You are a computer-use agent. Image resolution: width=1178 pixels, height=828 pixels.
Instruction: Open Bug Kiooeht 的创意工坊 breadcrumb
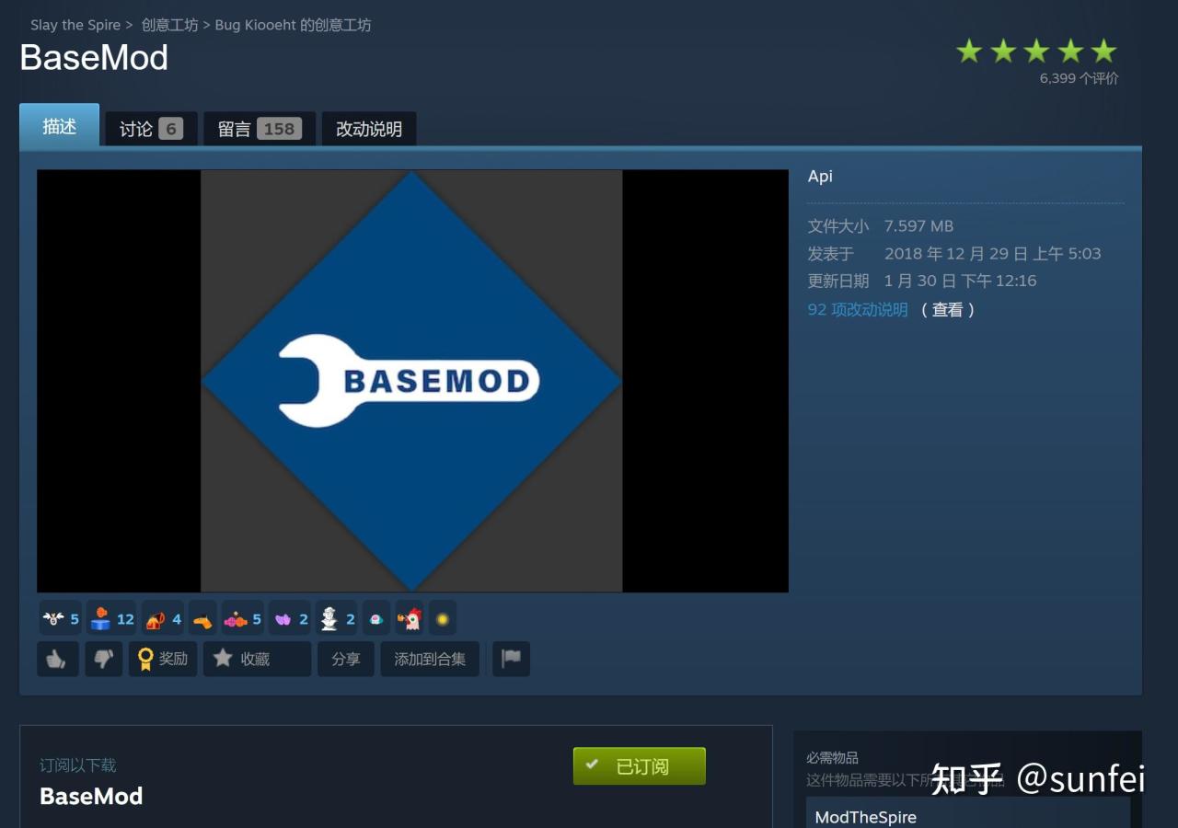pyautogui.click(x=293, y=25)
